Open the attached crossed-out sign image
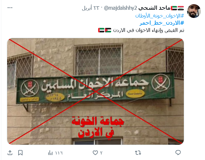 (95, 91)
